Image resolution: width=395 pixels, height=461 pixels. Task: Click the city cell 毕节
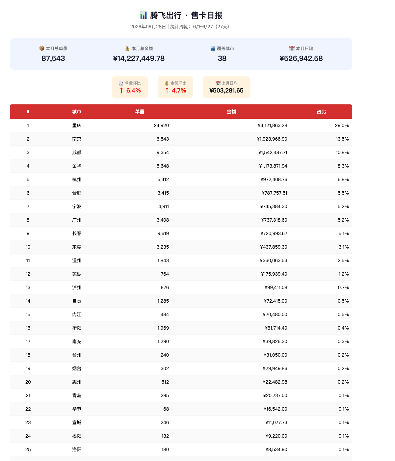tap(77, 409)
